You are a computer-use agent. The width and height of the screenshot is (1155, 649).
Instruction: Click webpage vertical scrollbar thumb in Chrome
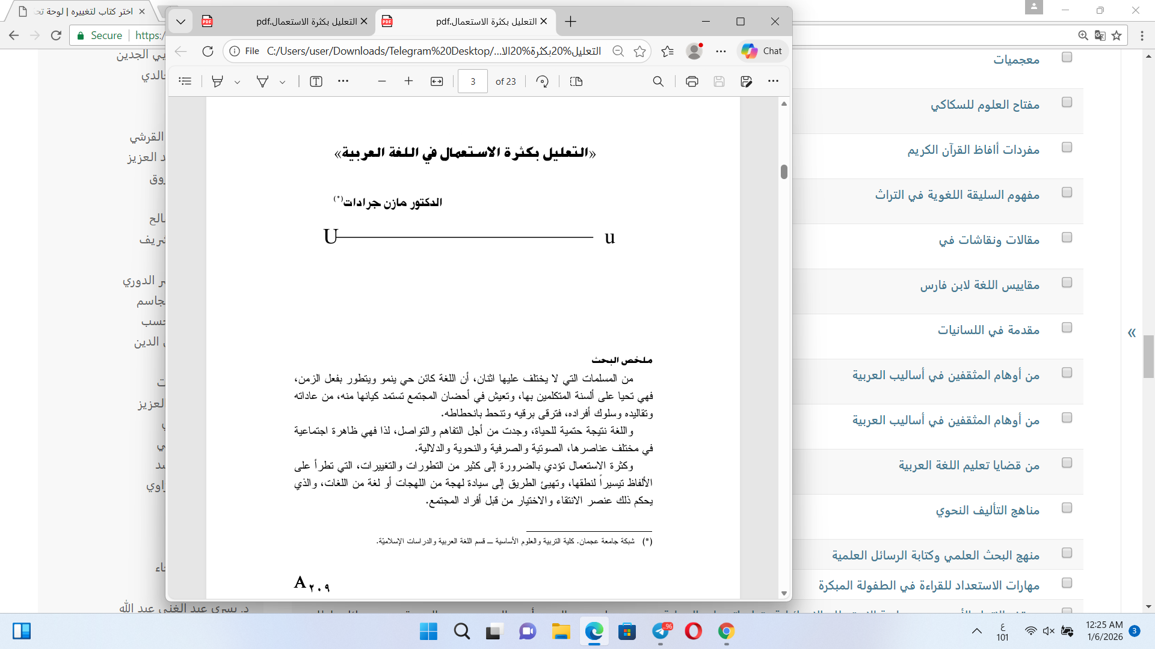point(1148,356)
